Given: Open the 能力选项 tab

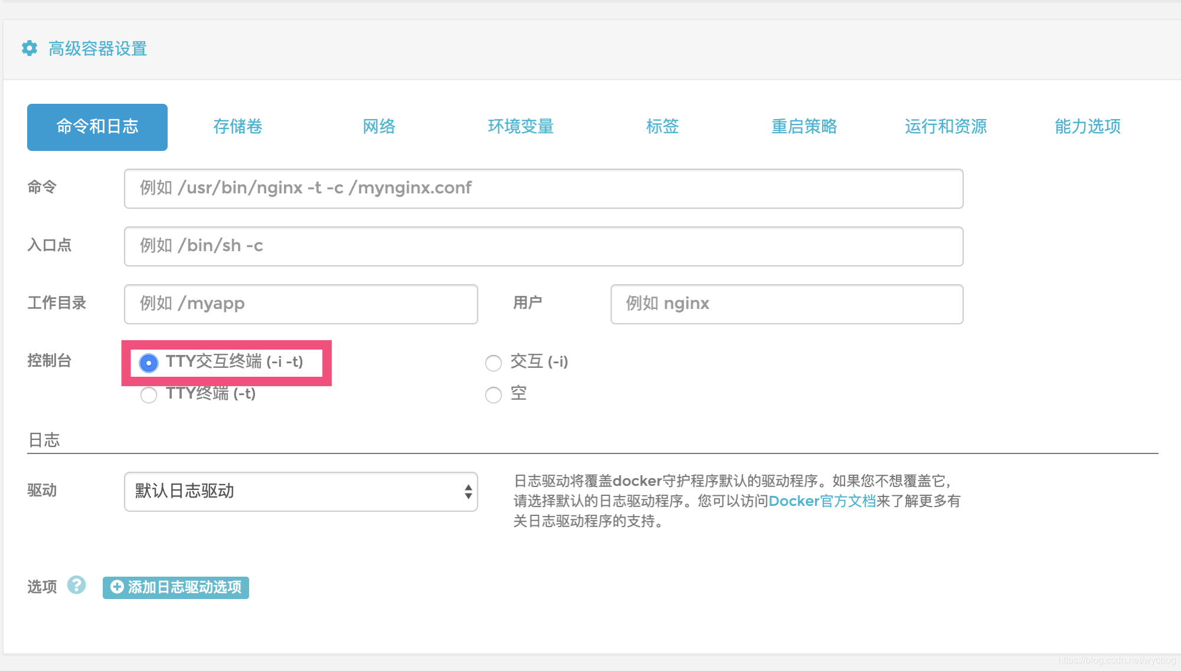Looking at the screenshot, I should click(x=1088, y=127).
